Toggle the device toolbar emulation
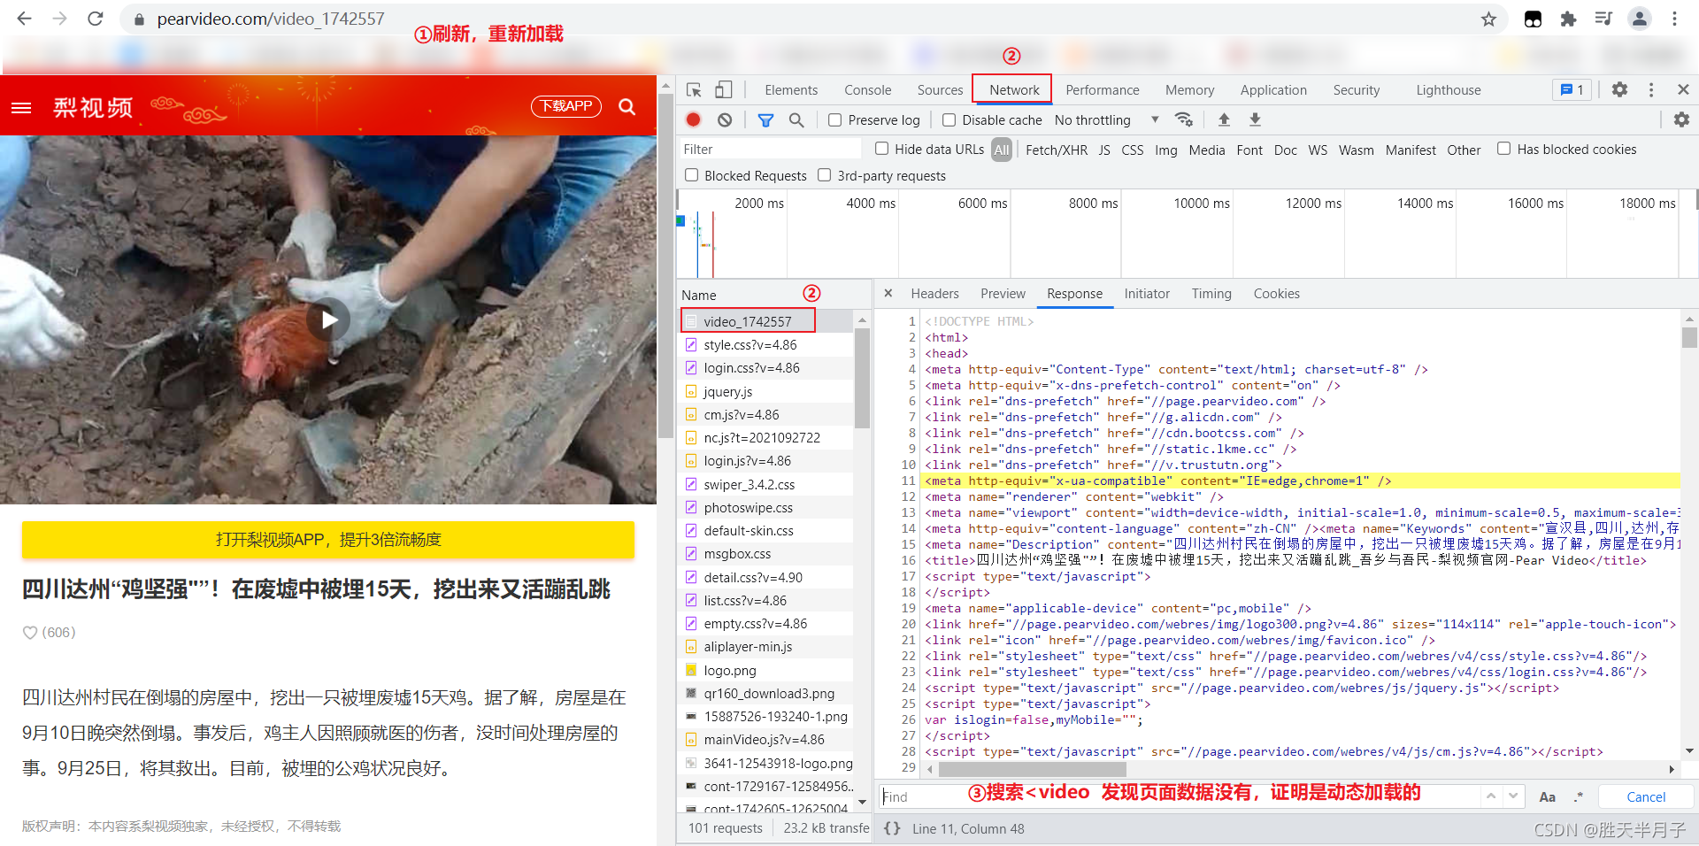Viewport: 1699px width, 846px height. pyautogui.click(x=724, y=90)
